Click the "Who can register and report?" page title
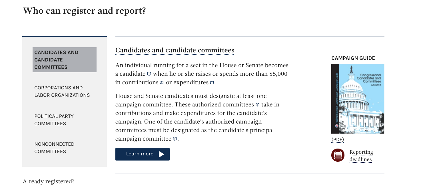The height and width of the screenshot is (185, 433). (84, 11)
